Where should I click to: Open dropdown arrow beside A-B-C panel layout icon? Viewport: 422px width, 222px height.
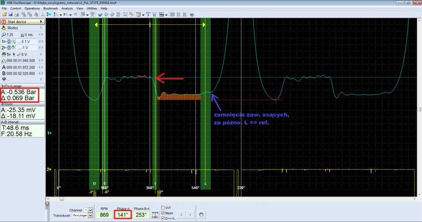pos(166,15)
